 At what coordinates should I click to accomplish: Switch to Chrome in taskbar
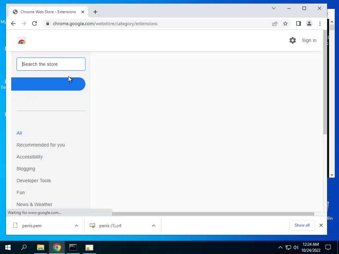[x=57, y=247]
